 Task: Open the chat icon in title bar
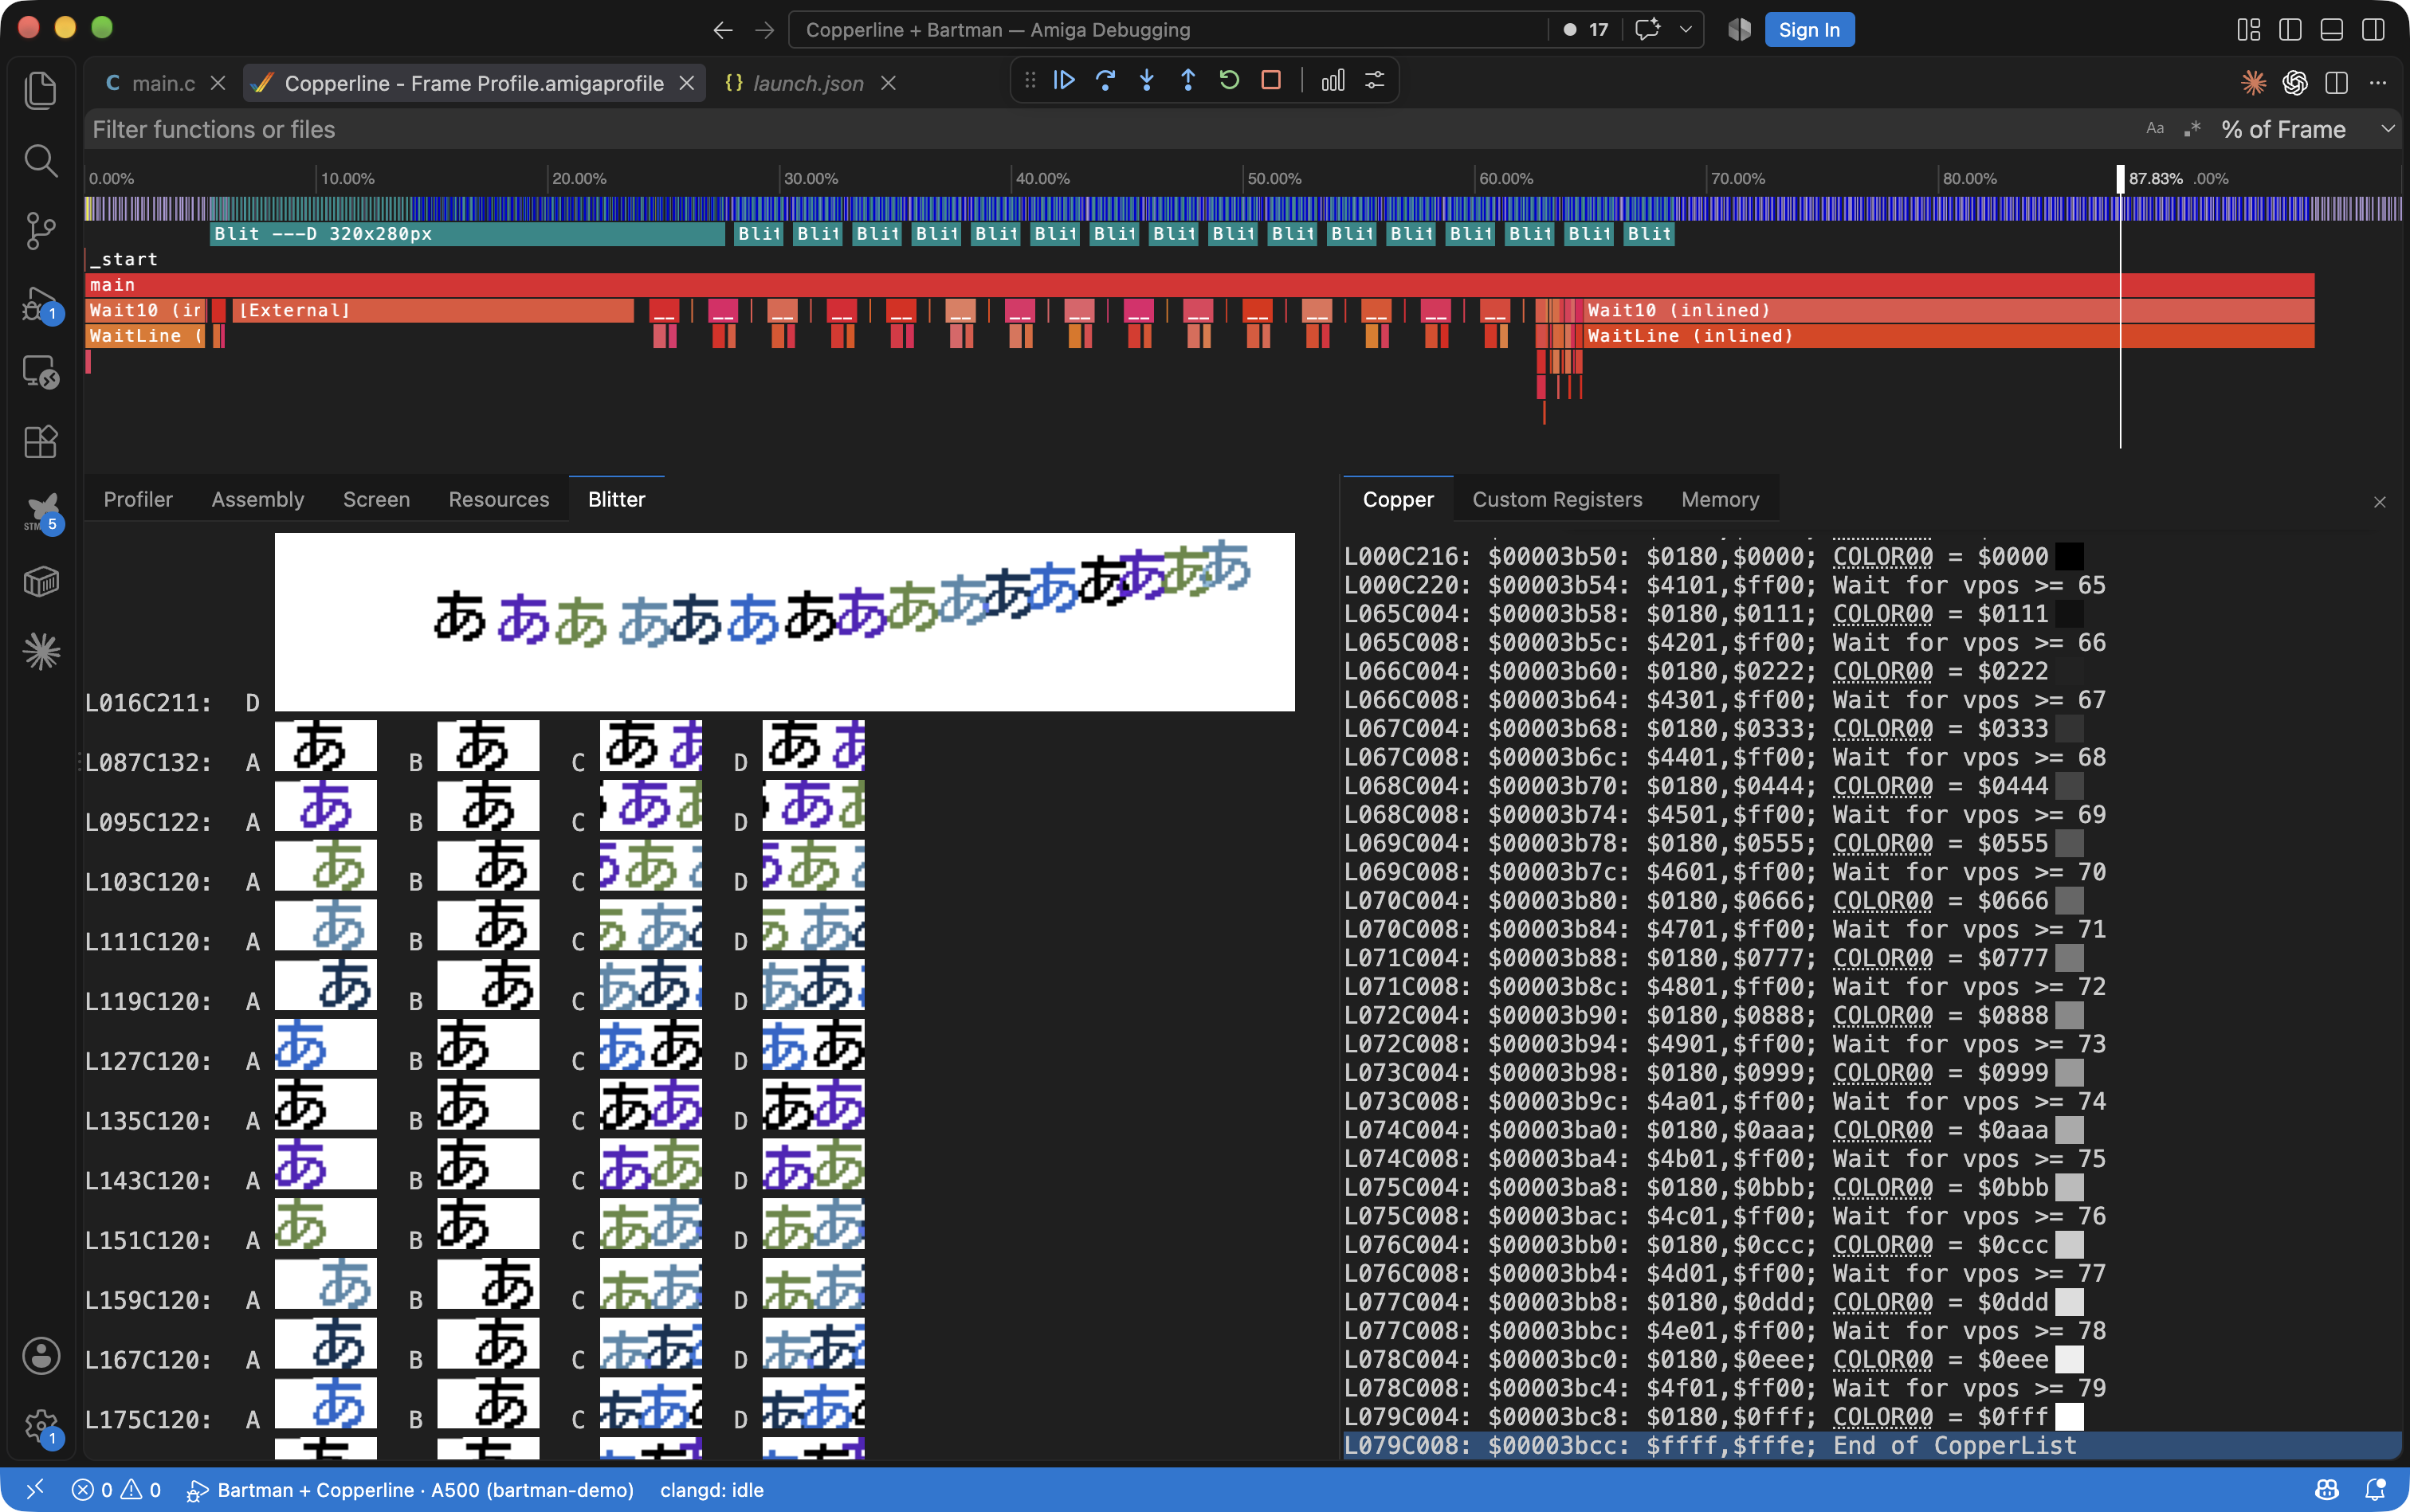(x=1647, y=30)
